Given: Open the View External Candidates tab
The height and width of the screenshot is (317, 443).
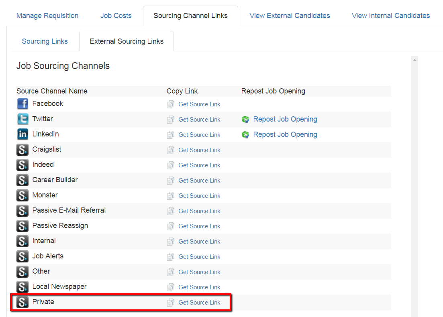Looking at the screenshot, I should coord(290,16).
